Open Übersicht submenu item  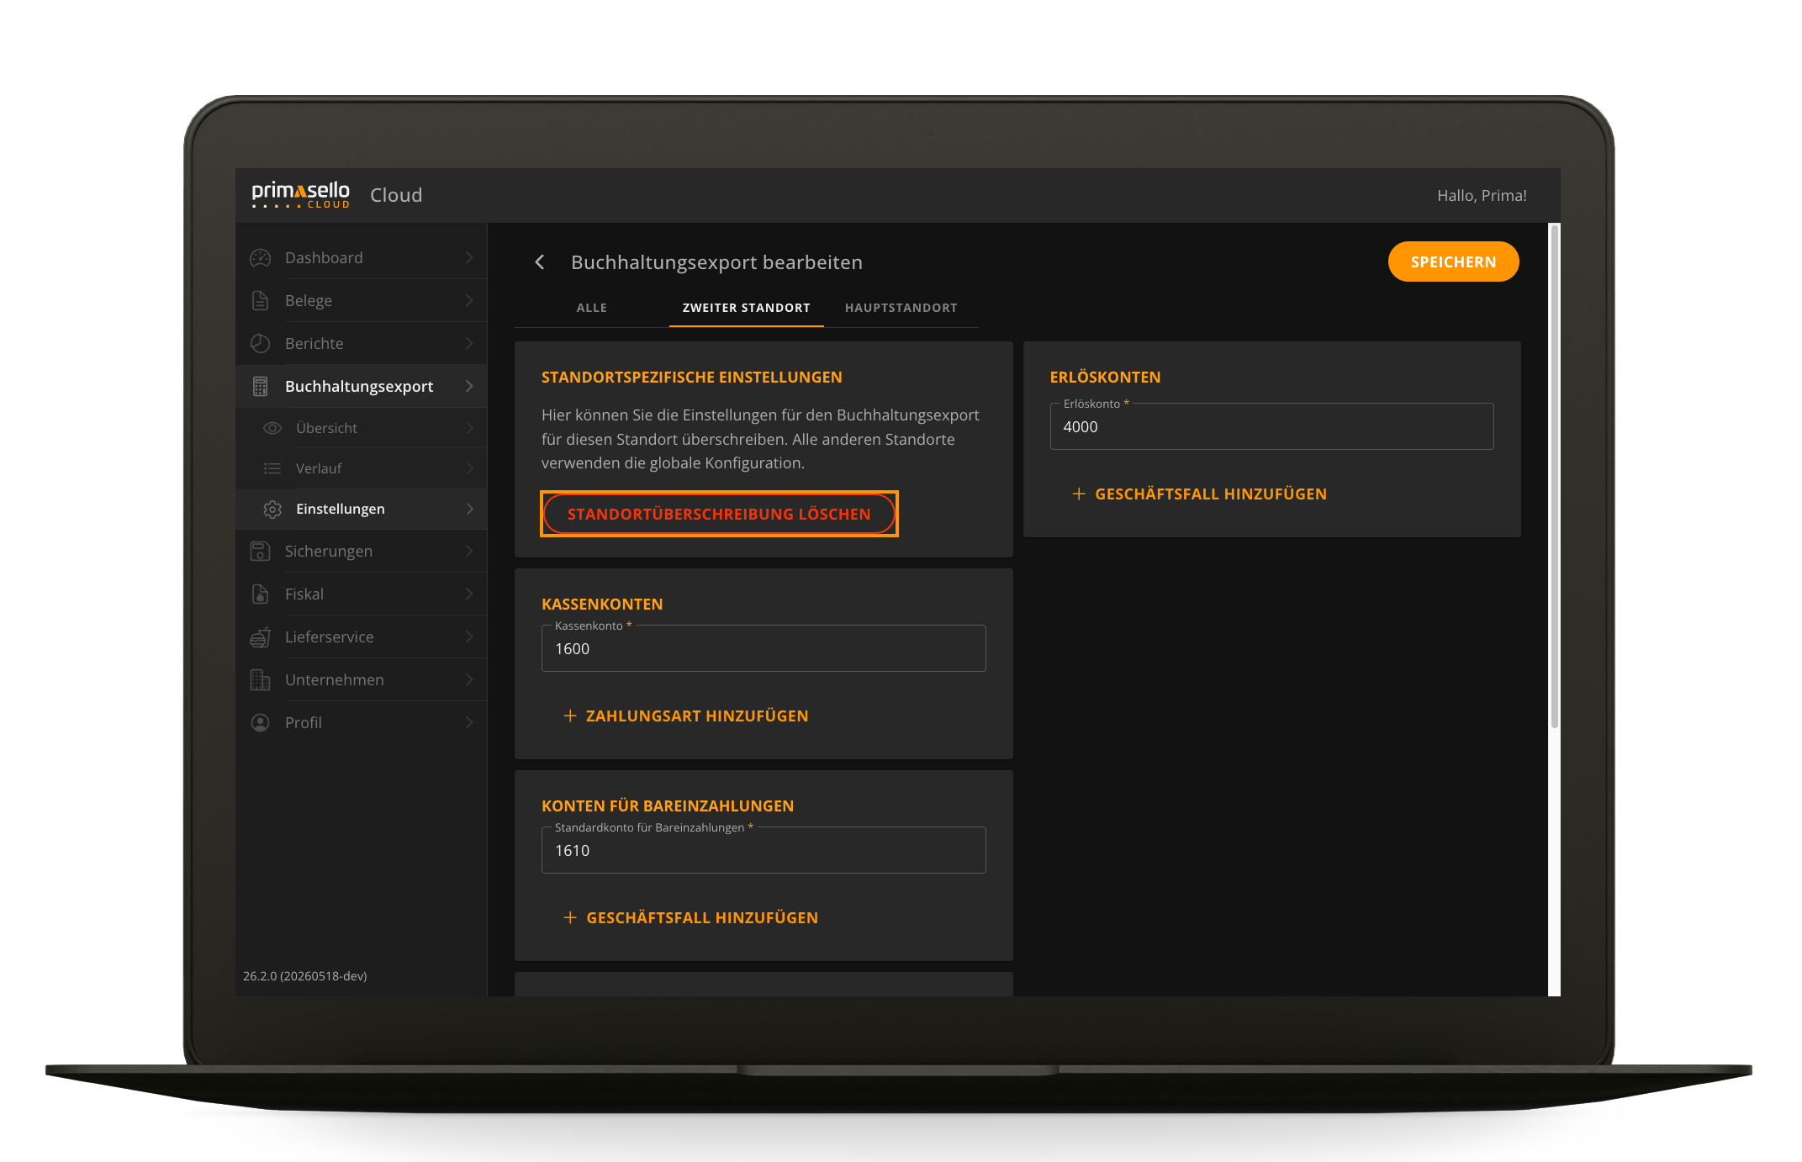pyautogui.click(x=362, y=429)
